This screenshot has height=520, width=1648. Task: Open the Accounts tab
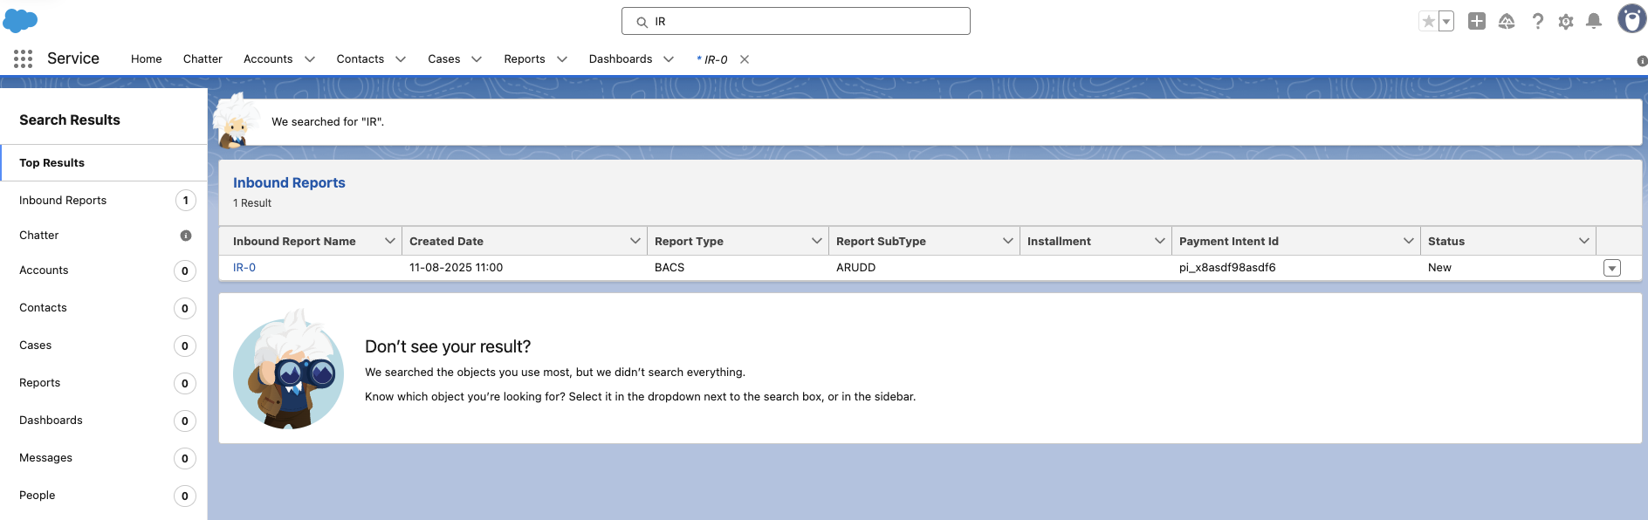(x=268, y=58)
